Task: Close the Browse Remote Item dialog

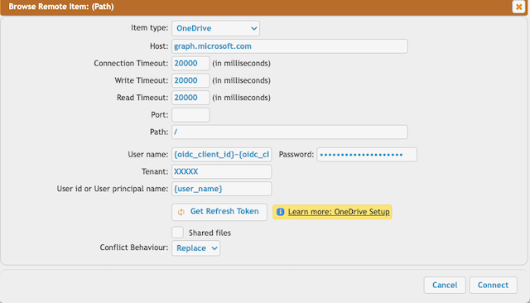Action: coord(518,7)
